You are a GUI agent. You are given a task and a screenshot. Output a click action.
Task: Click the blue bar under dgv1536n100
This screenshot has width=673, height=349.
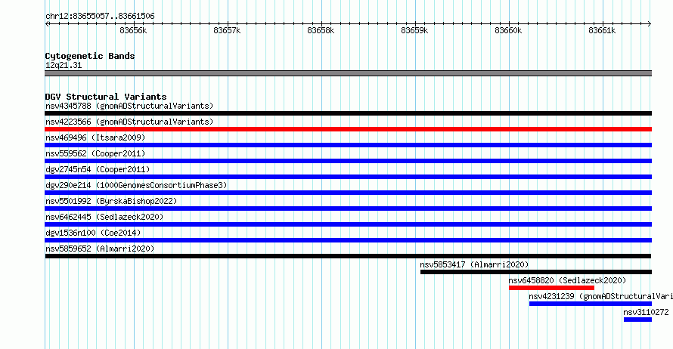(348, 240)
